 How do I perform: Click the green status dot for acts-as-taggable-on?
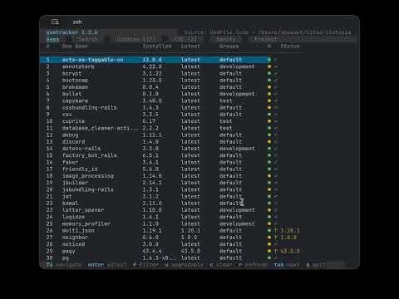pyautogui.click(x=269, y=60)
